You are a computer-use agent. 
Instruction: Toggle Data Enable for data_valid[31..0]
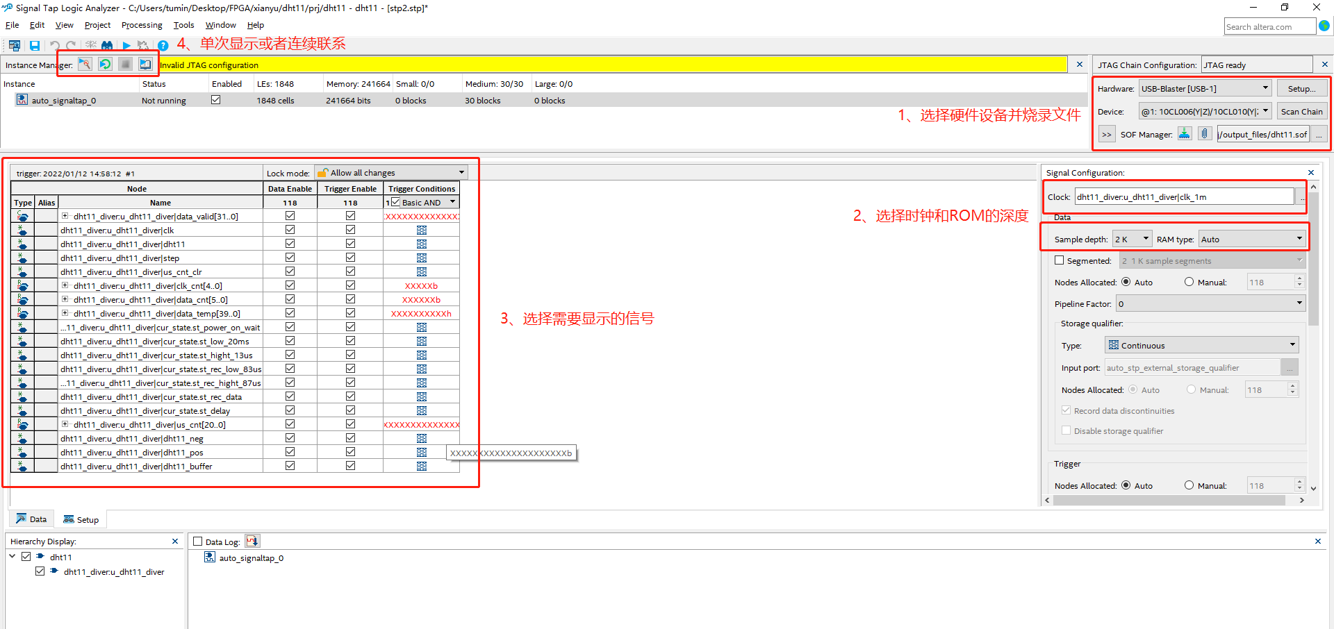pyautogui.click(x=290, y=216)
